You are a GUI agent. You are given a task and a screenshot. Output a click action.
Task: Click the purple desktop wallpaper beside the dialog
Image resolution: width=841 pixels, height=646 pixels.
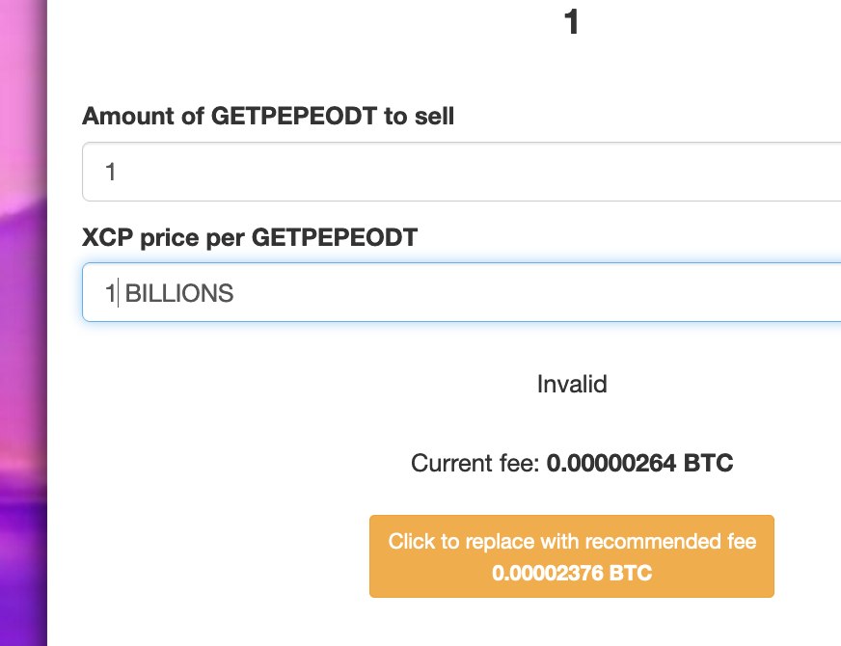(23, 322)
